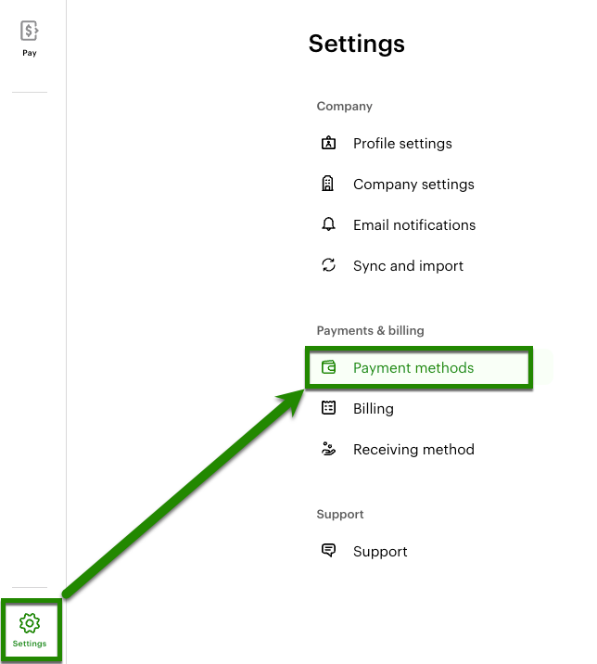Click the Pay dollar icon in sidebar
Image resolution: width=597 pixels, height=664 pixels.
click(x=30, y=31)
